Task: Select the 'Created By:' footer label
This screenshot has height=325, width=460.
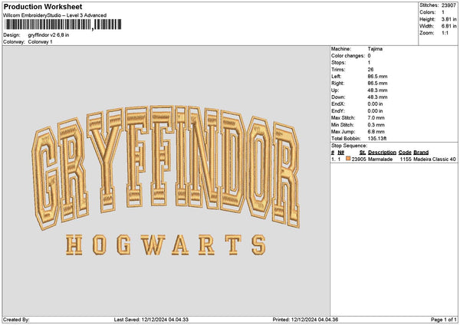Action: pyautogui.click(x=16, y=320)
